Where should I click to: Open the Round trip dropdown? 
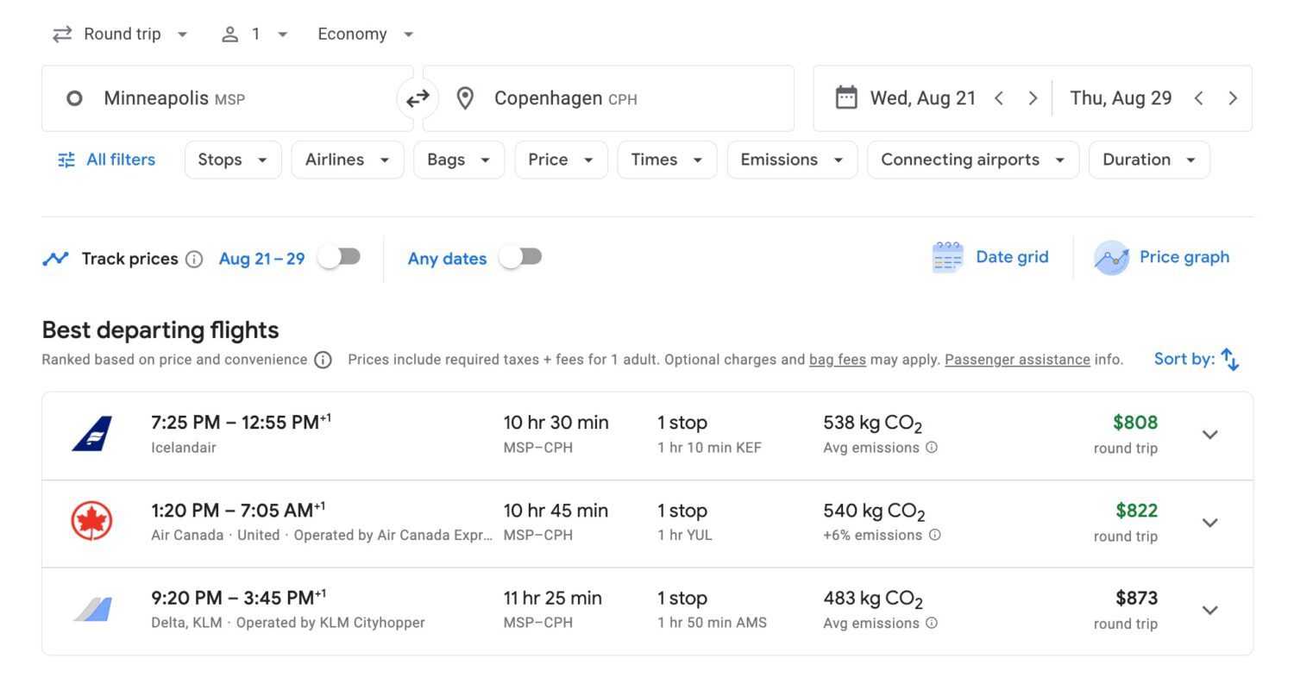(121, 34)
